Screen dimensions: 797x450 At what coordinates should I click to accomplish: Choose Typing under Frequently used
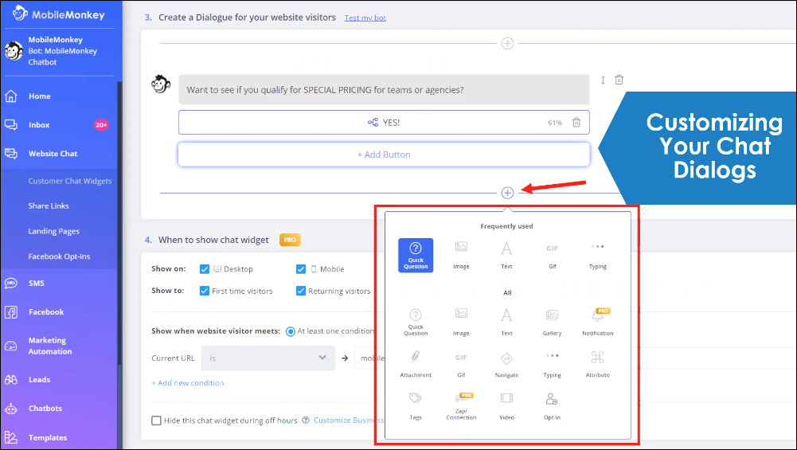pyautogui.click(x=597, y=255)
